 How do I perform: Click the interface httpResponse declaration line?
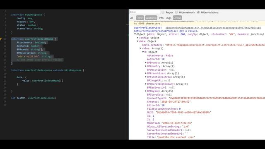click(x=28, y=15)
